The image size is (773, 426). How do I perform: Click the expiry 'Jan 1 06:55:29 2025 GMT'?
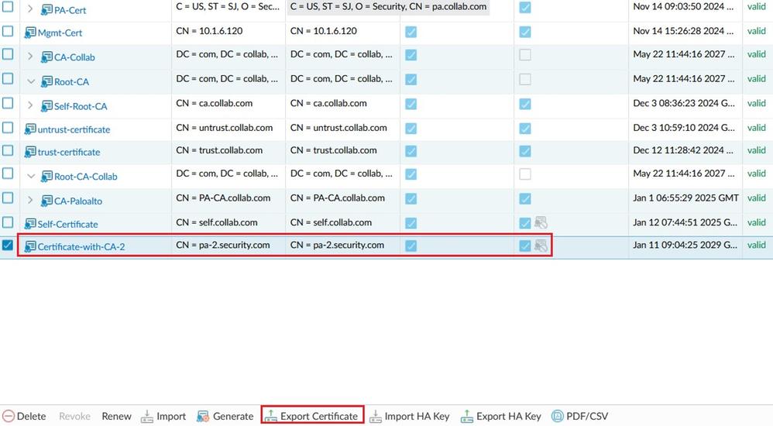pos(685,198)
